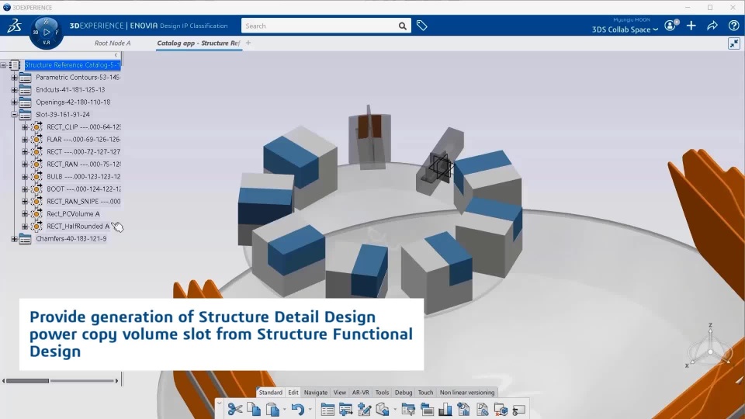Click the Dassault 3DS logo icon
This screenshot has height=419, width=745.
[x=14, y=26]
